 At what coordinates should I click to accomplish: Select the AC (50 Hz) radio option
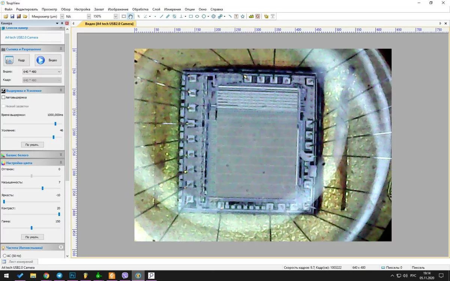coord(4,256)
